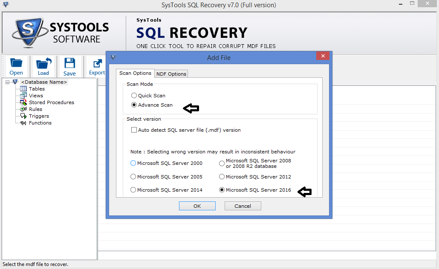This screenshot has height=269, width=439.
Task: Switch to the NDF Options tab
Action: [171, 74]
